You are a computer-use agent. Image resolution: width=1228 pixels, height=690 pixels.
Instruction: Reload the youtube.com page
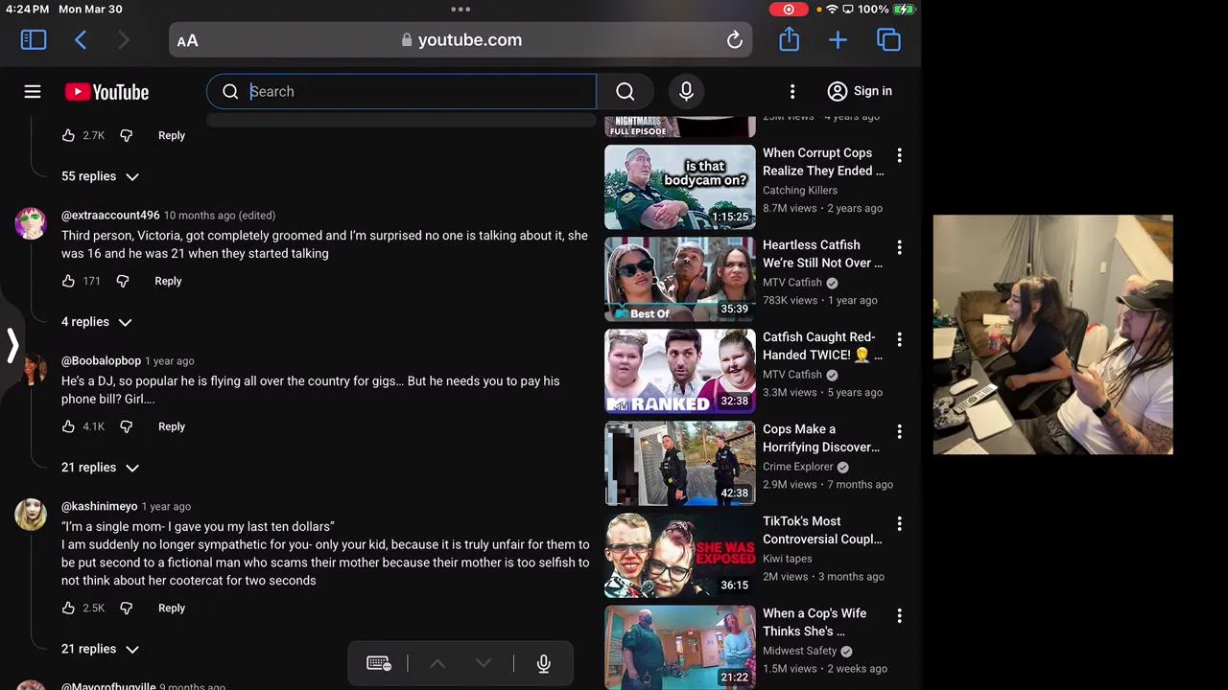pyautogui.click(x=735, y=40)
